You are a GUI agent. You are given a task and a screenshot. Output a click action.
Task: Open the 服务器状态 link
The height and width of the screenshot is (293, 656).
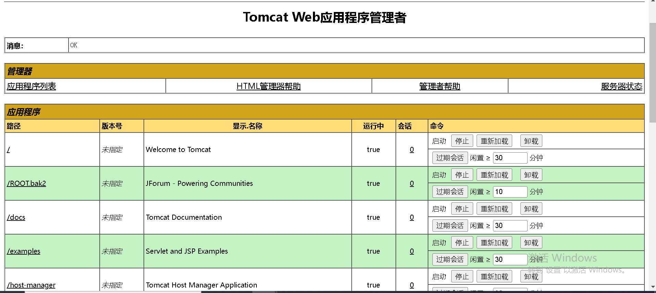coord(622,86)
